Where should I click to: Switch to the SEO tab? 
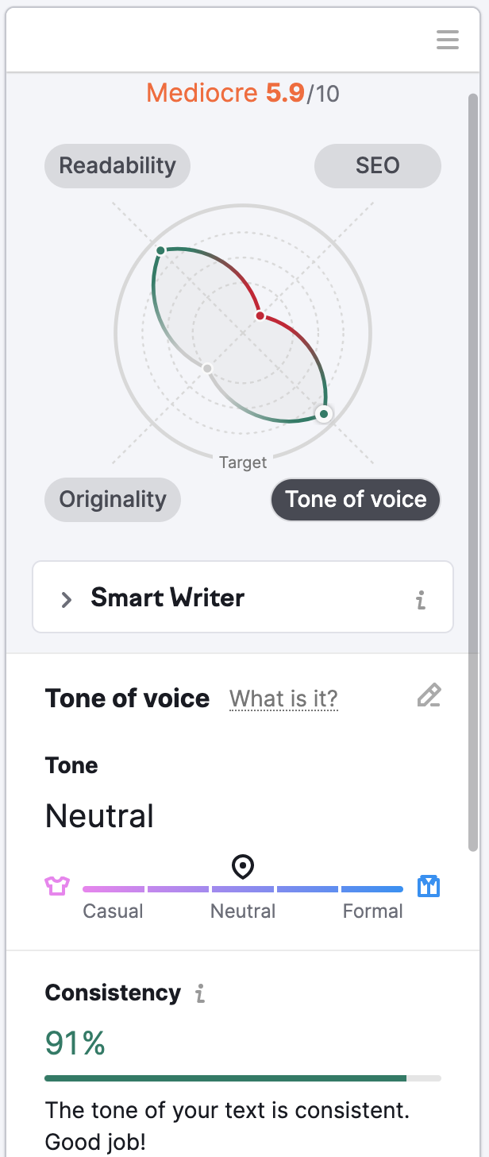coord(377,165)
